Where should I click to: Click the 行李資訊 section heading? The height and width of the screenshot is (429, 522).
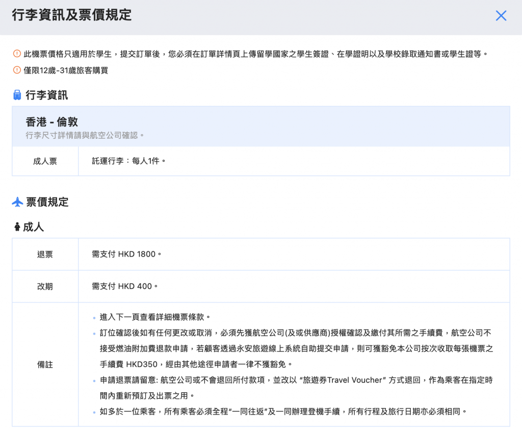[x=47, y=95]
